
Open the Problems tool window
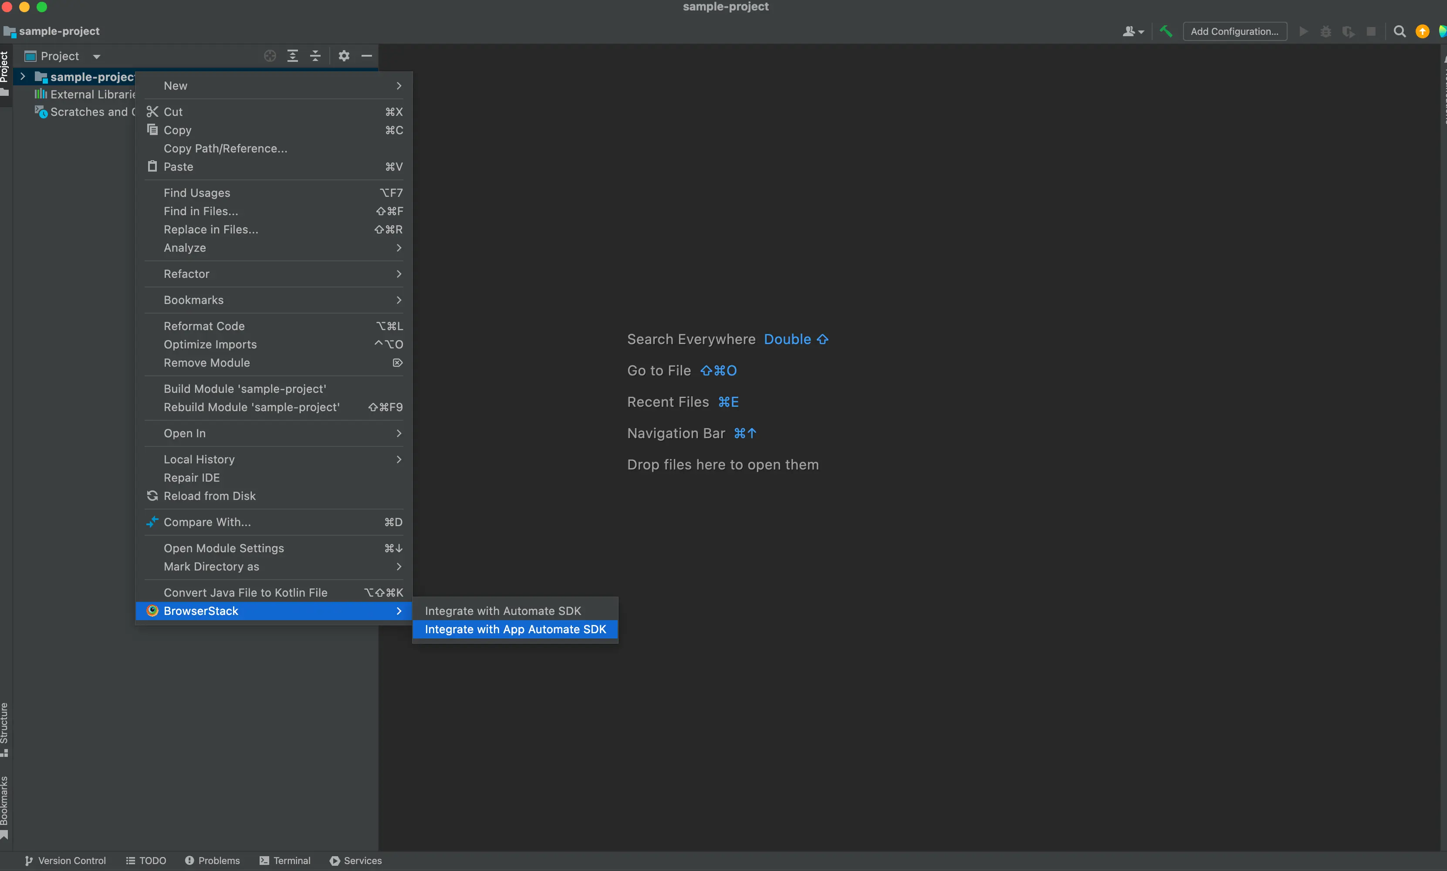tap(213, 861)
